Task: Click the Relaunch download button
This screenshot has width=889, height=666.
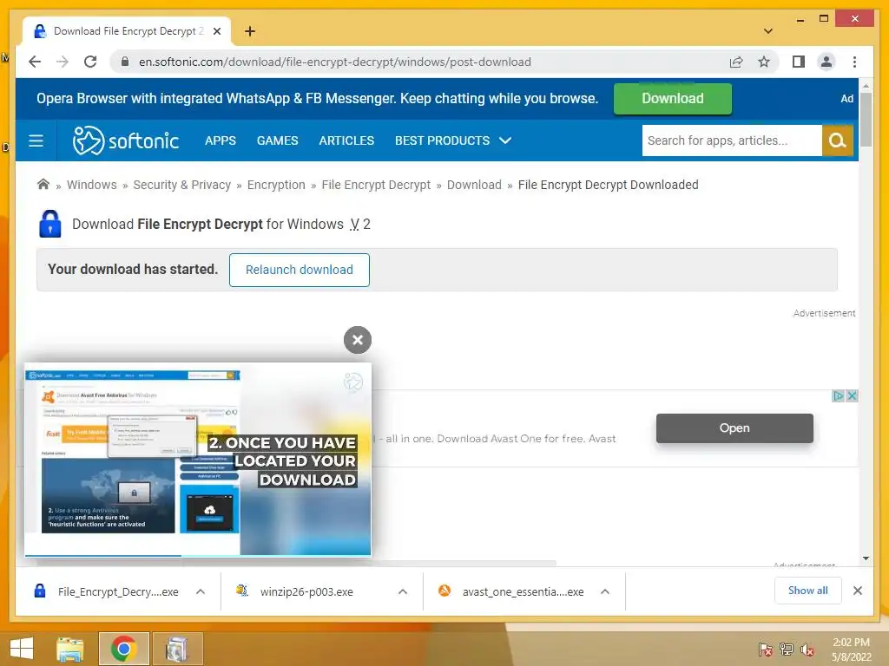Action: 300,270
